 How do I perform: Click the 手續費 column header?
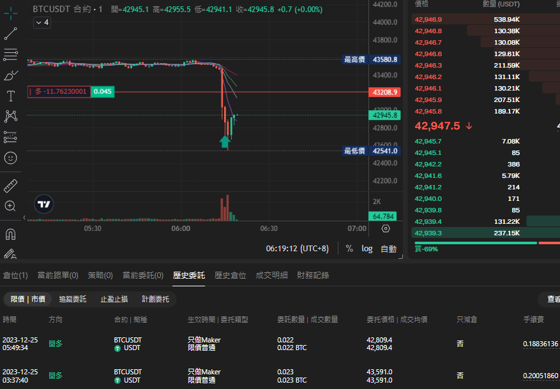pos(534,319)
